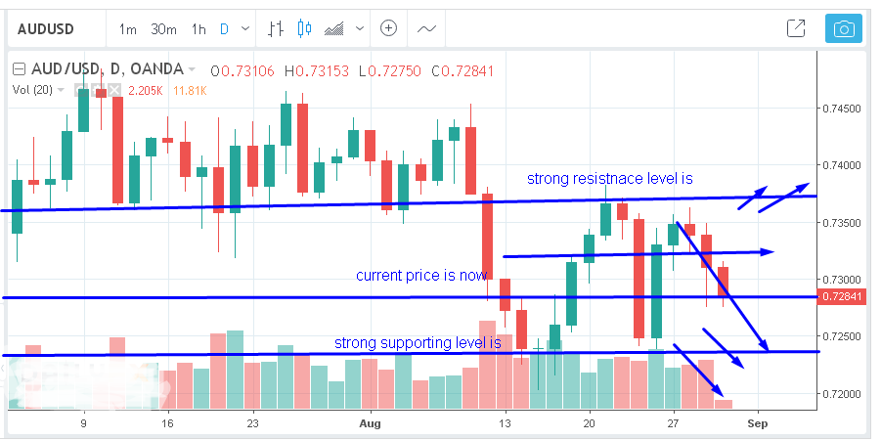Viewport: 881px width, 440px height.
Task: Remove the Vol indicator with X icon
Action: tap(113, 91)
